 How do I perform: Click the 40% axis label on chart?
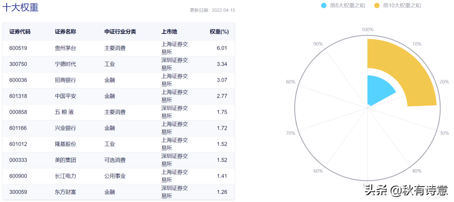(x=417, y=171)
